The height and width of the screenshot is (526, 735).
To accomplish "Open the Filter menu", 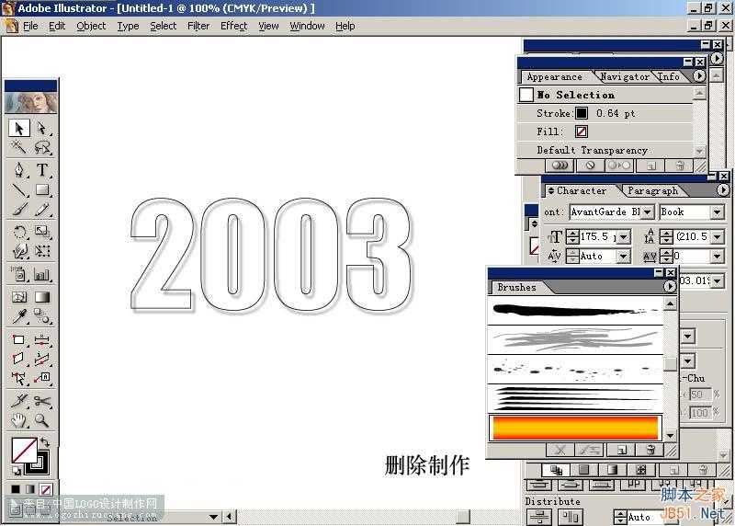I will click(198, 26).
